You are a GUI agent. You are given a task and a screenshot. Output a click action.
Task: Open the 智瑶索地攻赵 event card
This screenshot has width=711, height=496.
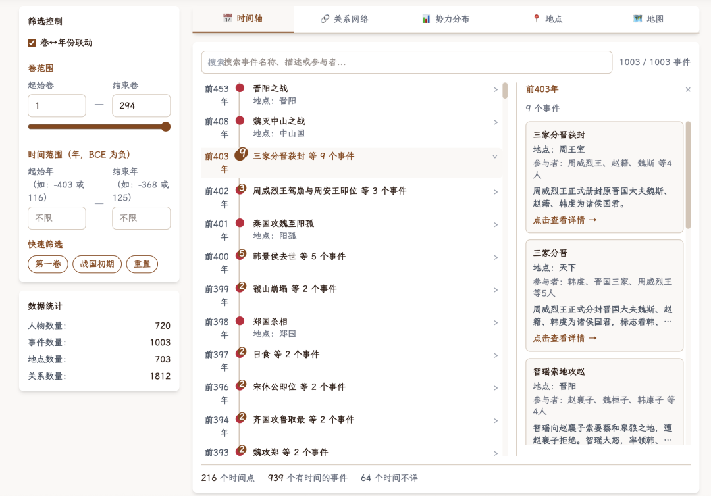coord(604,402)
